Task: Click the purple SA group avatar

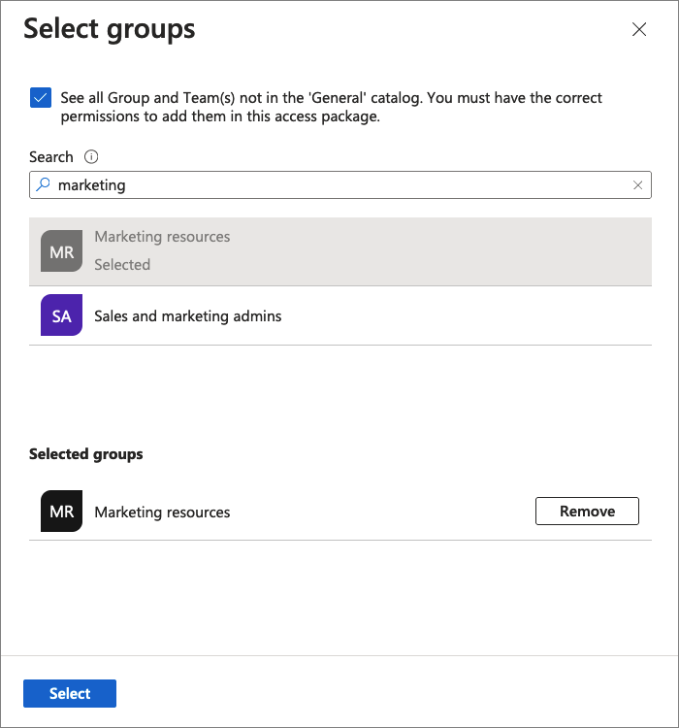Action: click(61, 315)
